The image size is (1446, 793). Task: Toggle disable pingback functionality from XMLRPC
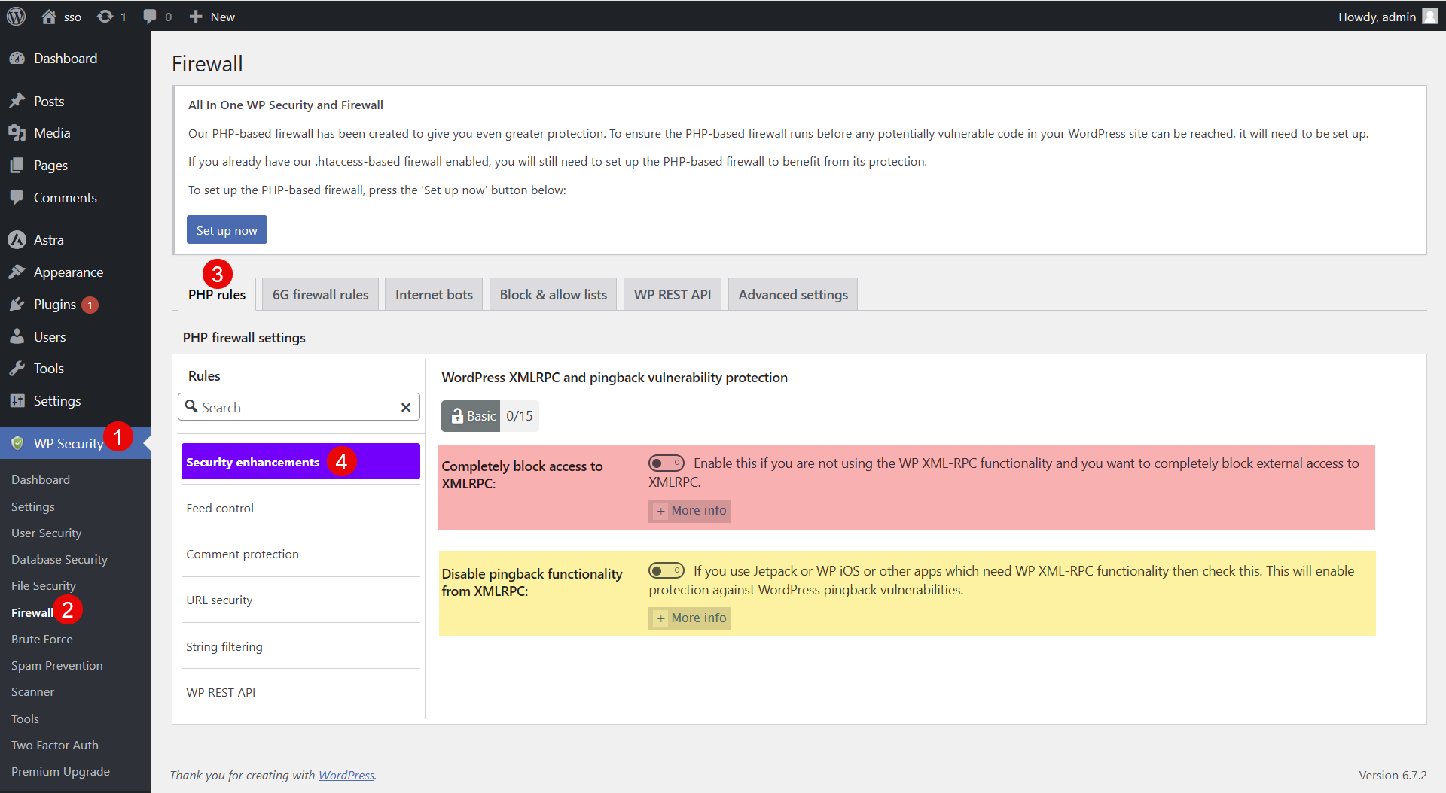(666, 571)
